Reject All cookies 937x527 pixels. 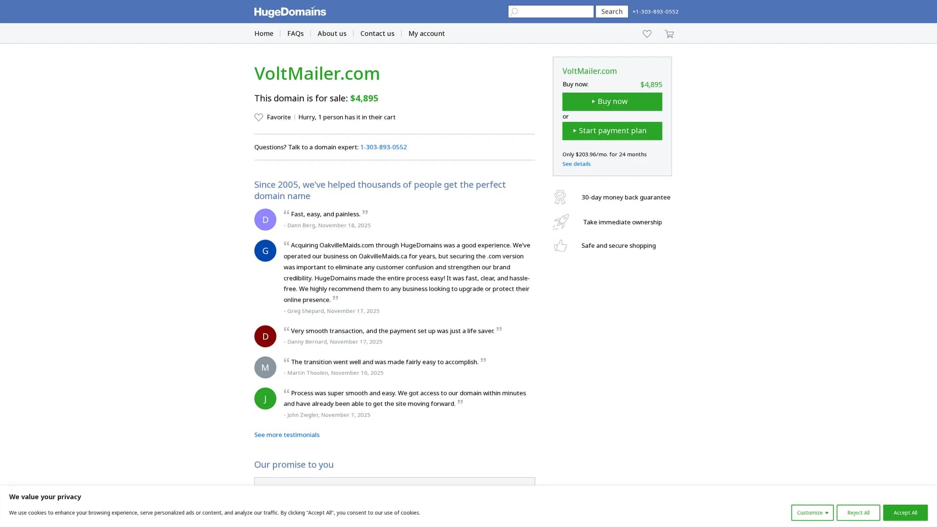(x=858, y=512)
